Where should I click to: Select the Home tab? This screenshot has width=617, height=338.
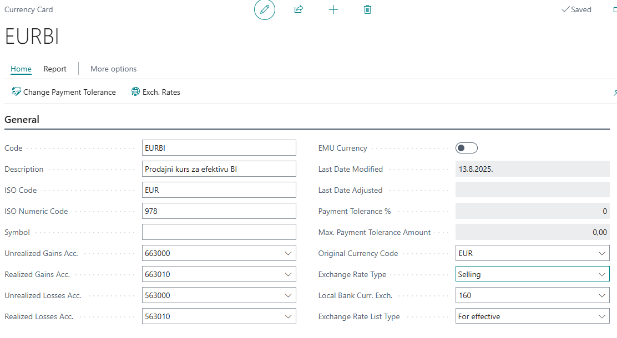point(21,69)
